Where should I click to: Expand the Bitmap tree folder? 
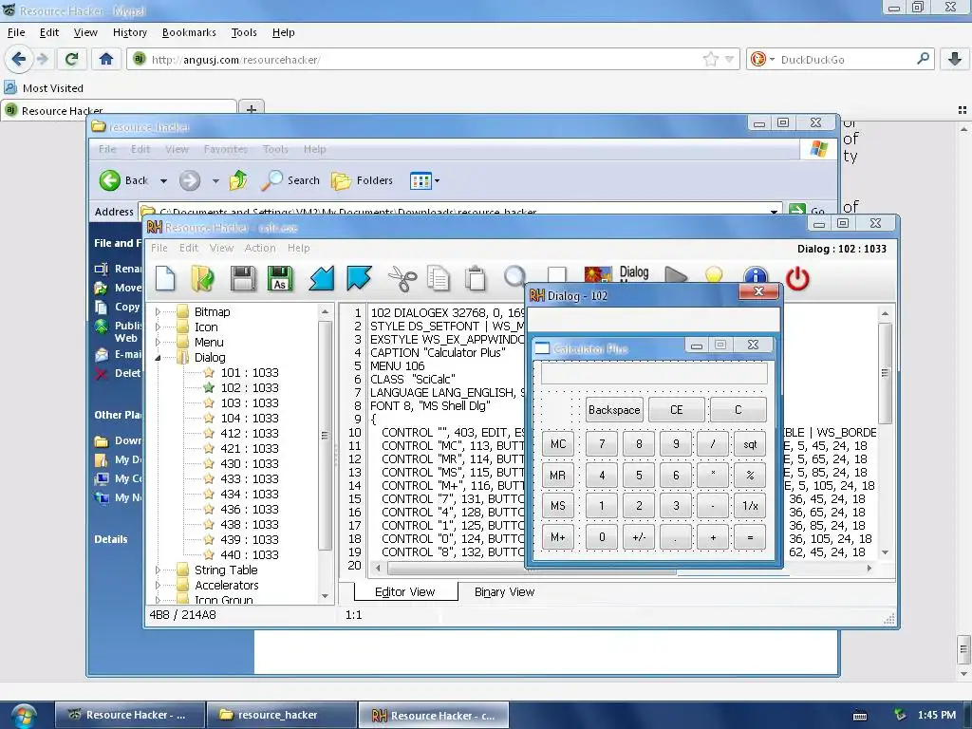[x=158, y=311]
